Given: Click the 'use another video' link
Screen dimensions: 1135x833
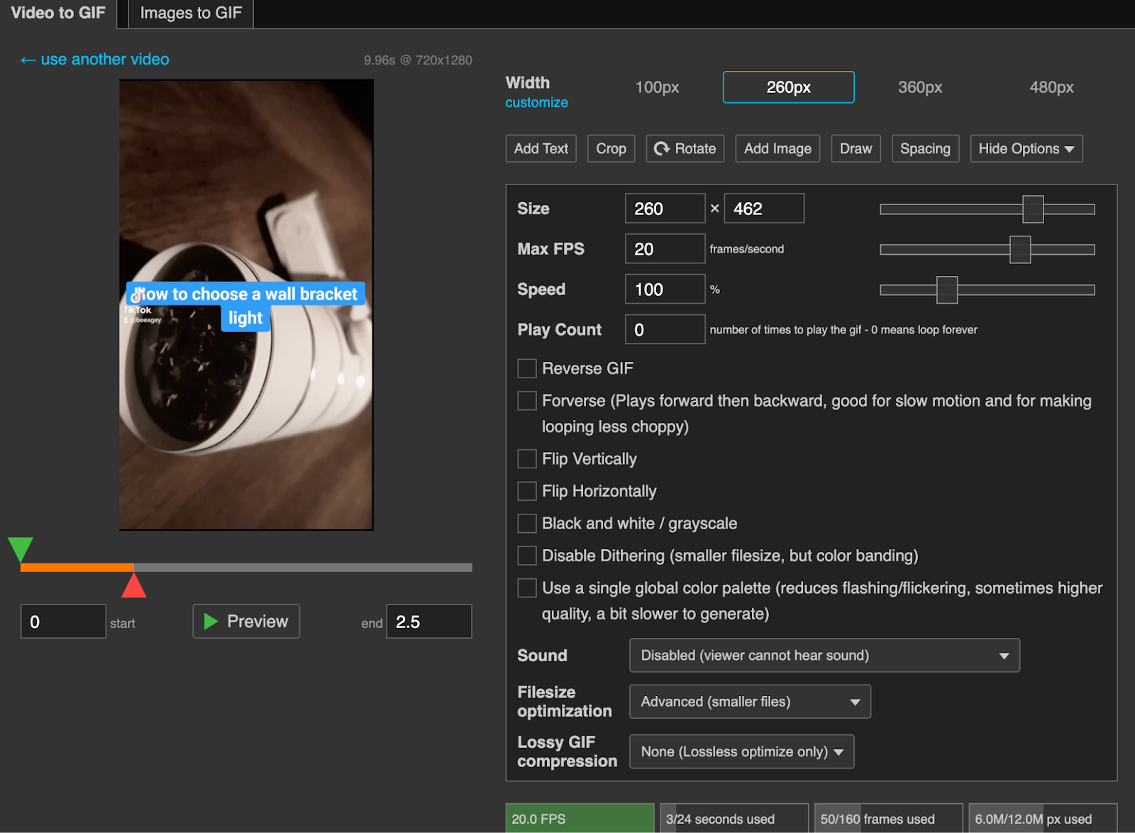Looking at the screenshot, I should [x=94, y=60].
